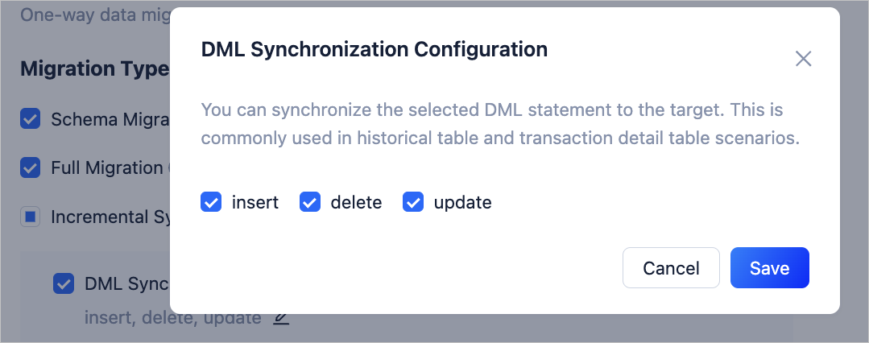Disable the update checkbox
The image size is (869, 343).
pyautogui.click(x=413, y=203)
